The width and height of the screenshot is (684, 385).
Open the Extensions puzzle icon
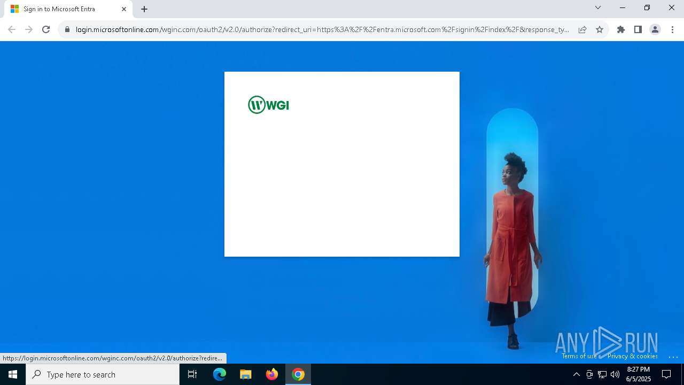(x=621, y=29)
